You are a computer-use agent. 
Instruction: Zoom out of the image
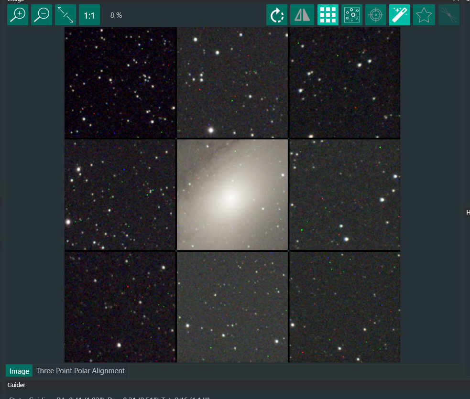[x=42, y=15]
